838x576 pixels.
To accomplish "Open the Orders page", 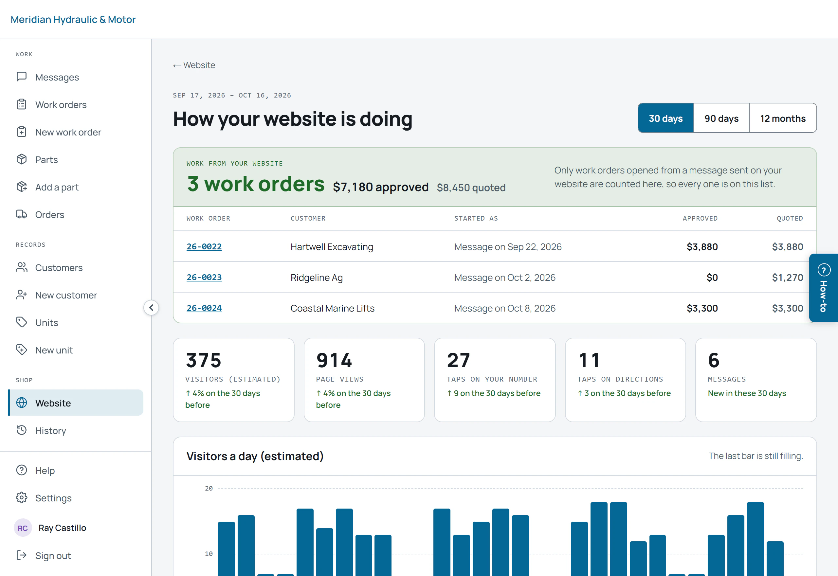I will tap(76, 215).
